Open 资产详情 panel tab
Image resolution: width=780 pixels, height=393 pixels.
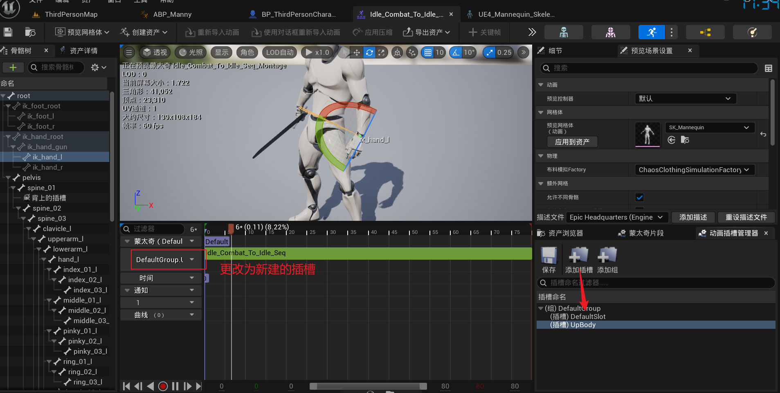click(84, 51)
